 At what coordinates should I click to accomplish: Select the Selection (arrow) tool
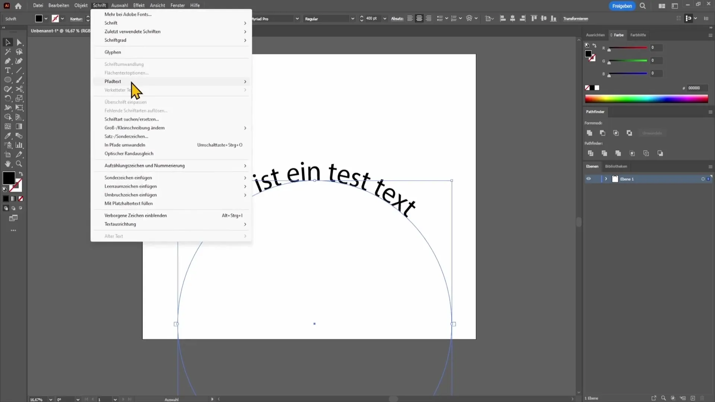pyautogui.click(x=7, y=42)
